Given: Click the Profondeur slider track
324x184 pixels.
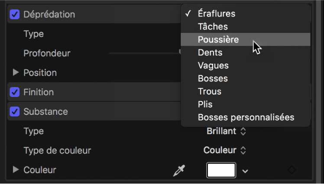Looking at the screenshot, I should tap(143, 53).
